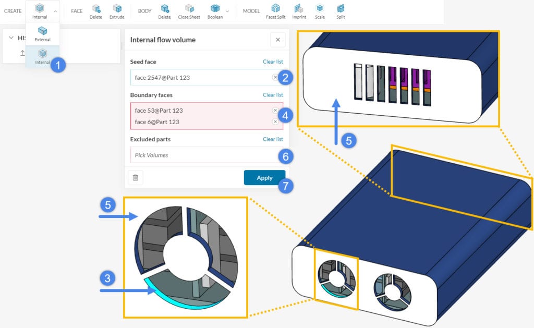Select the Imprint model tool
This screenshot has height=328, width=534.
298,9
